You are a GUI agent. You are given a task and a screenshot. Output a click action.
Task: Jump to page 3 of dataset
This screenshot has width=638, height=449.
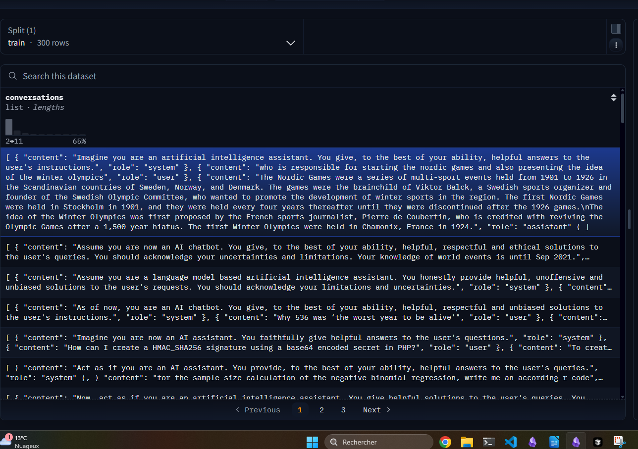(x=343, y=410)
